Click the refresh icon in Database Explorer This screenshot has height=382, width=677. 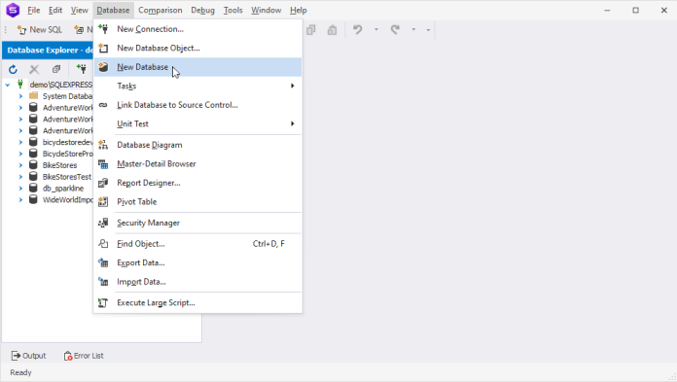(13, 69)
